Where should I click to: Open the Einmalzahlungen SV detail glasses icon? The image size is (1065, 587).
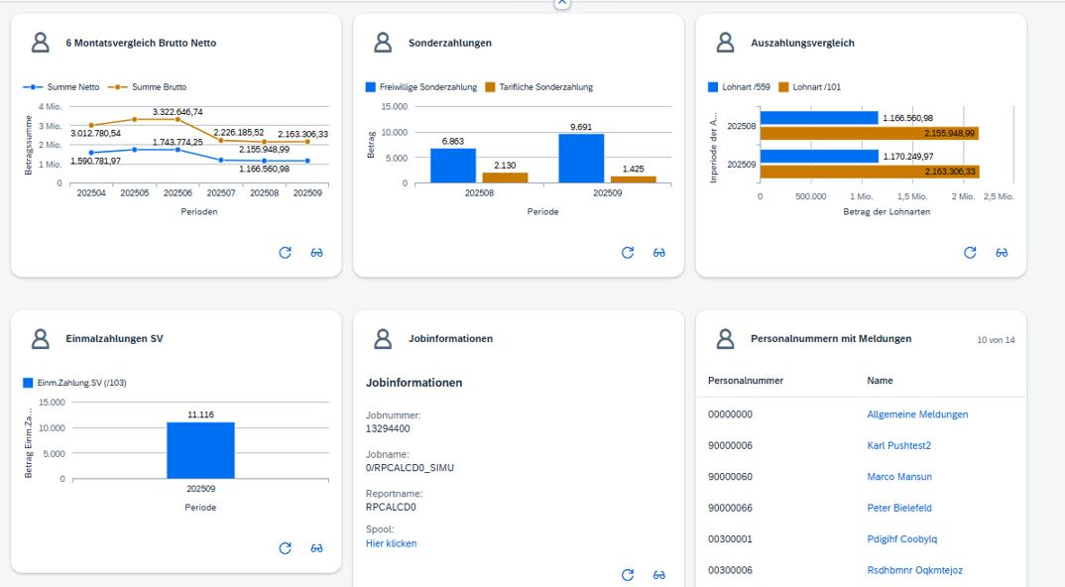pyautogui.click(x=316, y=547)
